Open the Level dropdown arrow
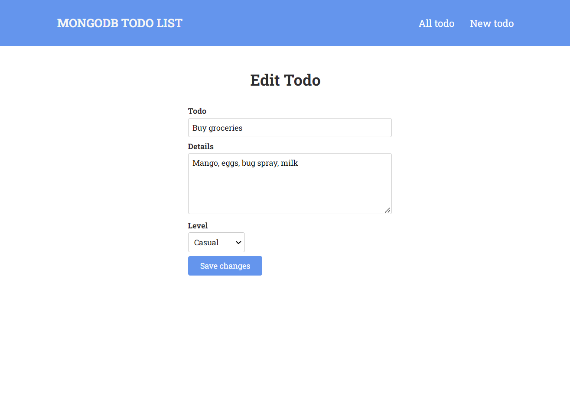Screen dimensions: 570x401 coord(238,242)
